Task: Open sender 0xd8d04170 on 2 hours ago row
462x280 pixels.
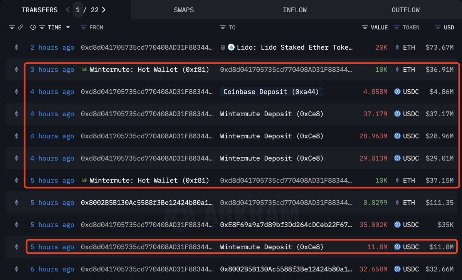Action: [x=147, y=47]
